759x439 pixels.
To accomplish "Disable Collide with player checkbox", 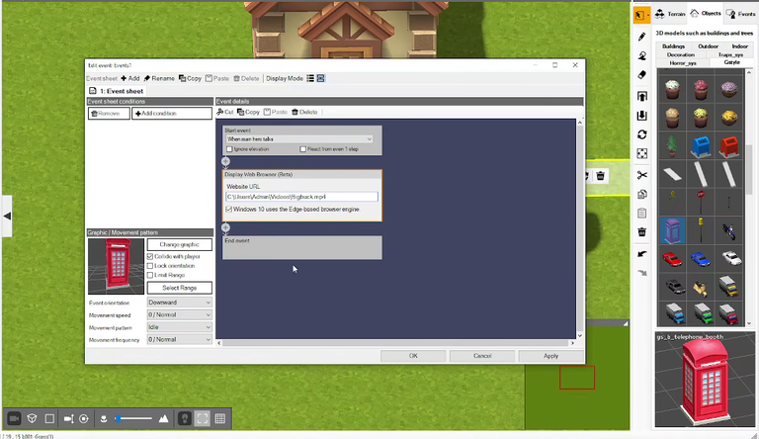I will tap(150, 256).
